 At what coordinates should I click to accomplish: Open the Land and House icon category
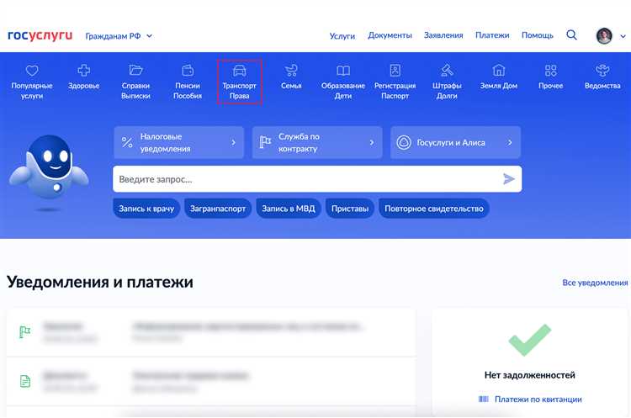coord(498,71)
